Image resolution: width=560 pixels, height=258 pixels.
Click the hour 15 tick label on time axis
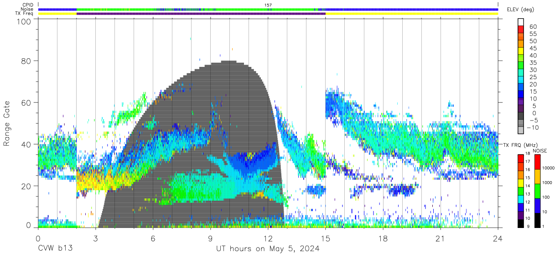(326, 239)
